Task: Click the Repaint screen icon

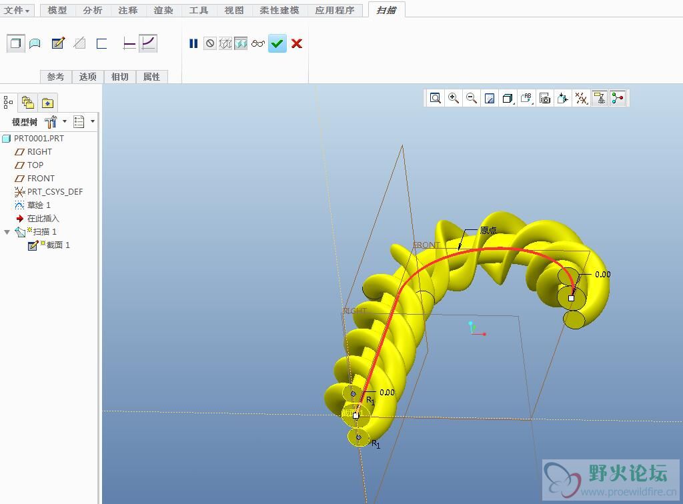Action: click(x=490, y=99)
